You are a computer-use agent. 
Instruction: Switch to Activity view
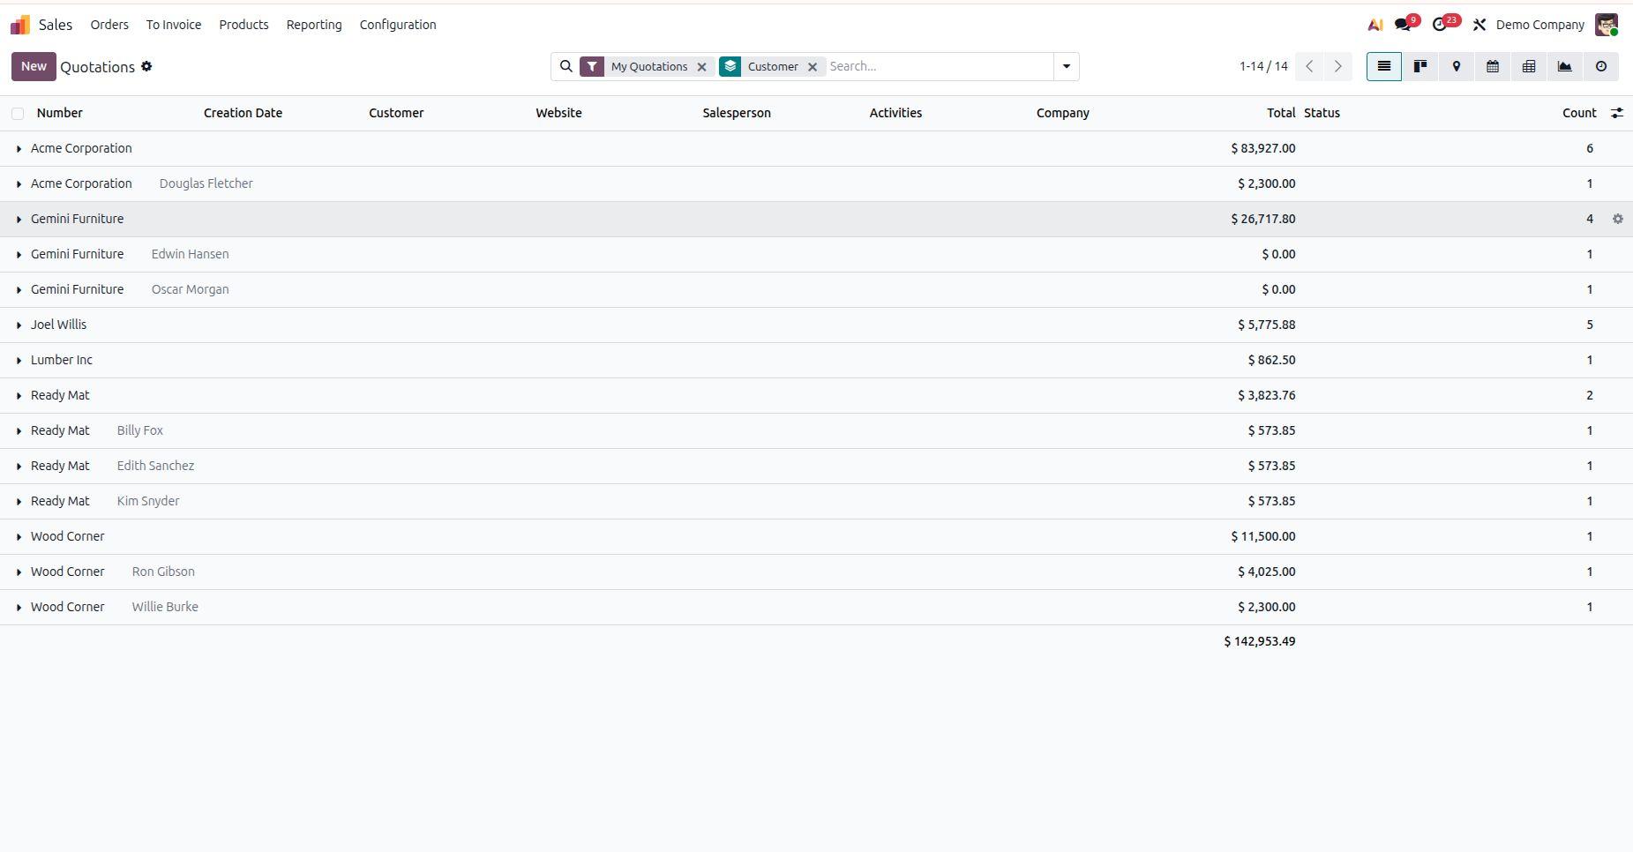[1601, 66]
